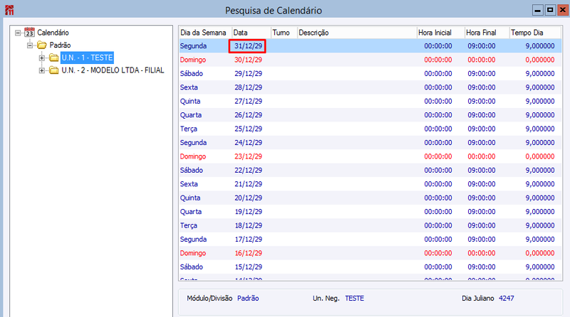The height and width of the screenshot is (317, 570).
Task: Select U.N. - 2 - MODELO LTDA - FILIAL
Action: pos(113,70)
